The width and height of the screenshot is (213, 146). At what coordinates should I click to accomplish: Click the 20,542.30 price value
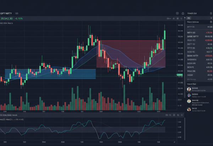coord(6,18)
